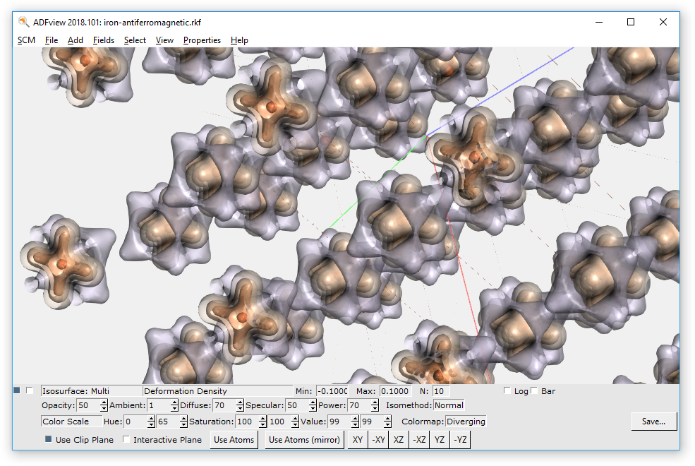Click the ADFview magnifier icon in title bar
This screenshot has width=695, height=466.
pyautogui.click(x=21, y=22)
